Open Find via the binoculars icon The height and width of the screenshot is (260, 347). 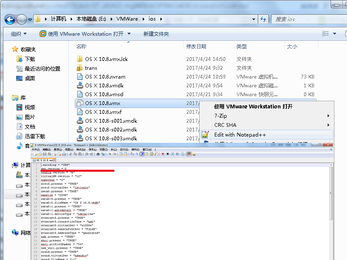click(x=98, y=154)
